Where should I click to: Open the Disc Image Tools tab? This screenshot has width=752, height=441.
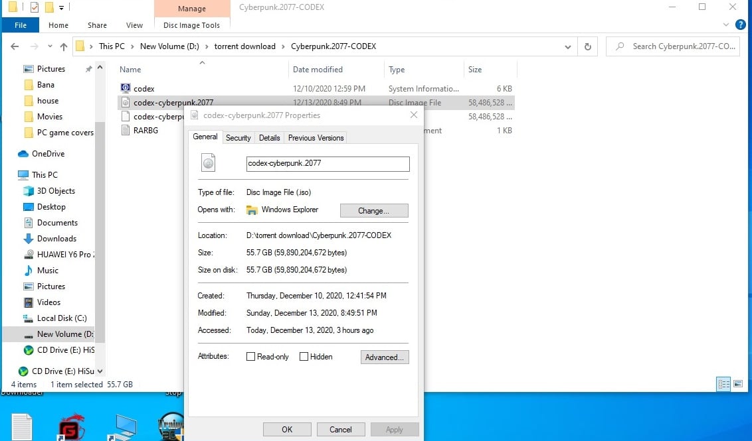click(192, 25)
